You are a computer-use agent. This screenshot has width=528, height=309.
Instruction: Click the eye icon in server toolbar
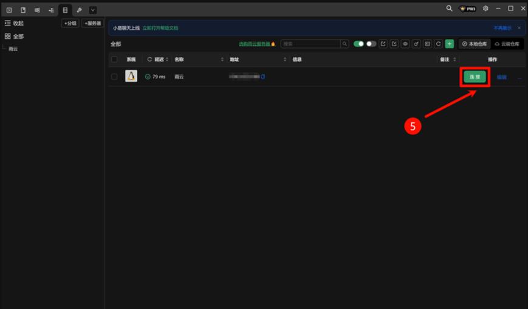coord(405,44)
